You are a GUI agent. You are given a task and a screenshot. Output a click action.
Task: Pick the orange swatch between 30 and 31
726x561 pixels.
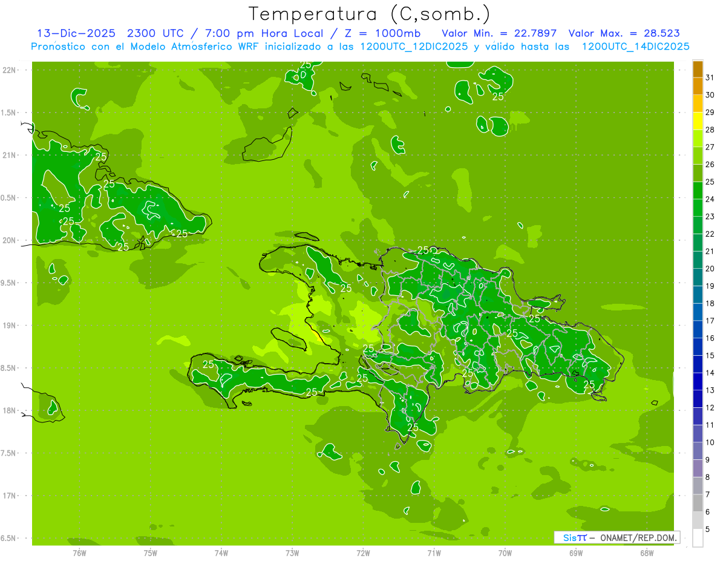point(698,87)
